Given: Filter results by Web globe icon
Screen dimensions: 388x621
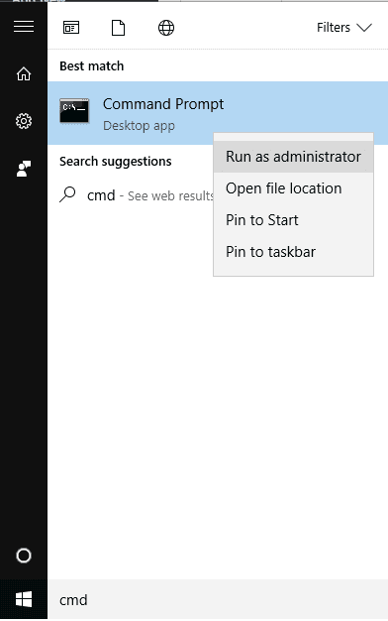Looking at the screenshot, I should [x=166, y=28].
